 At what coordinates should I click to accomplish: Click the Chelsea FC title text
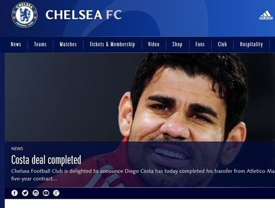coord(84,14)
